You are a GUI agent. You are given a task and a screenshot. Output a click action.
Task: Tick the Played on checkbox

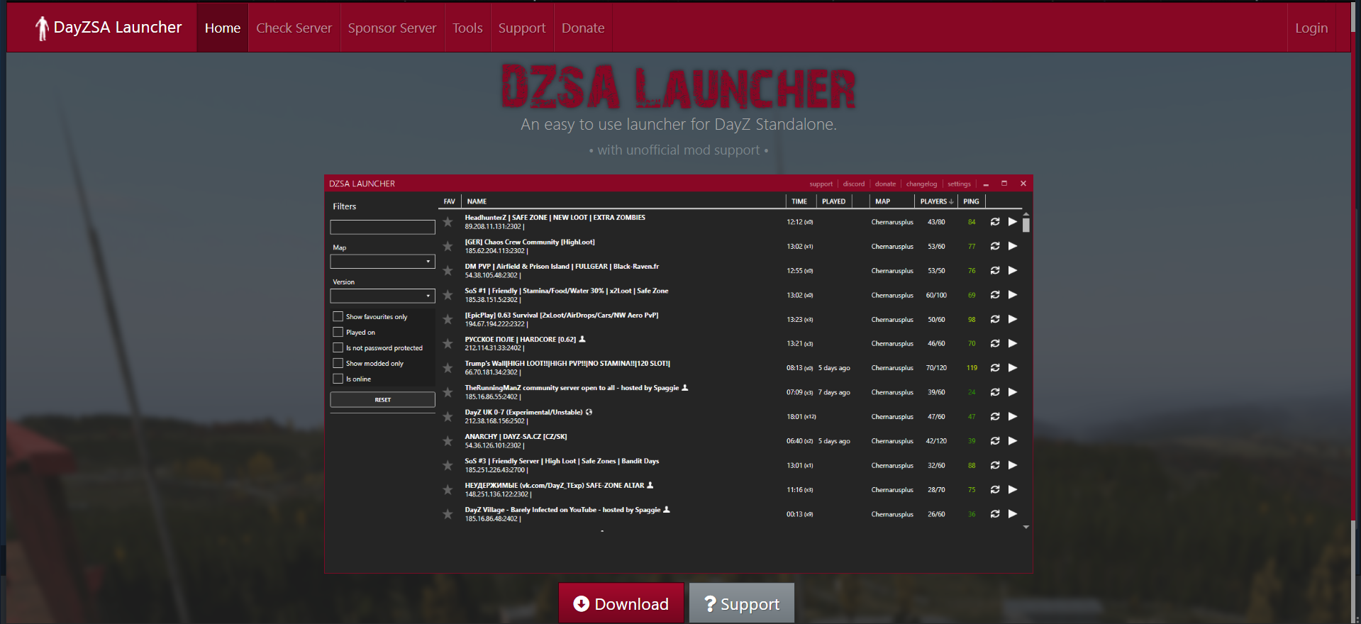tap(338, 332)
